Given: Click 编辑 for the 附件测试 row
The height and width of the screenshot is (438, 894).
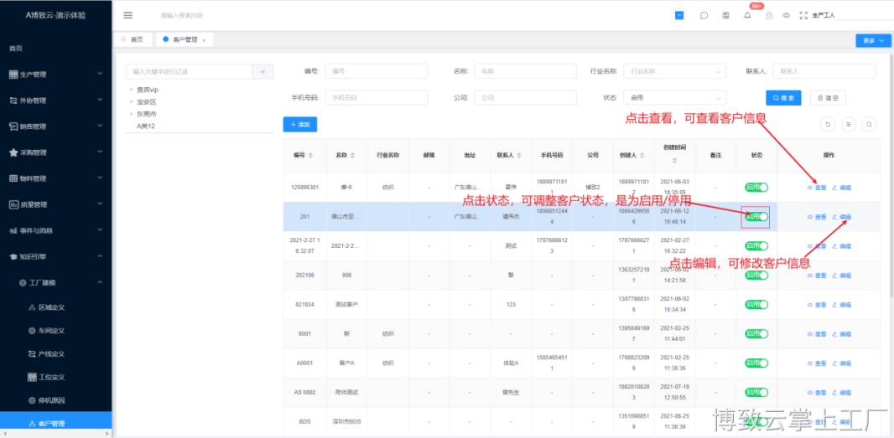Looking at the screenshot, I should (841, 393).
